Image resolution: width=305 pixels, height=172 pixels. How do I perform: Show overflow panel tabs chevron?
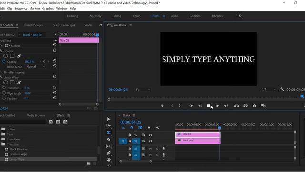pyautogui.click(x=101, y=25)
